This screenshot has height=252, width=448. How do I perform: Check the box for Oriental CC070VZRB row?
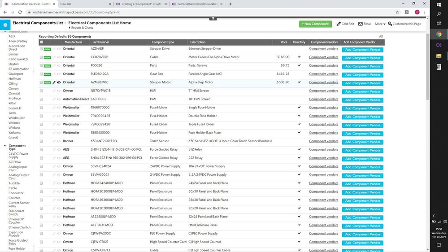click(x=41, y=57)
